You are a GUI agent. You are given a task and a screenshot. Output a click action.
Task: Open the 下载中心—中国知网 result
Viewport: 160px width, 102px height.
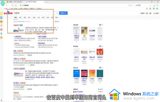click(20, 59)
